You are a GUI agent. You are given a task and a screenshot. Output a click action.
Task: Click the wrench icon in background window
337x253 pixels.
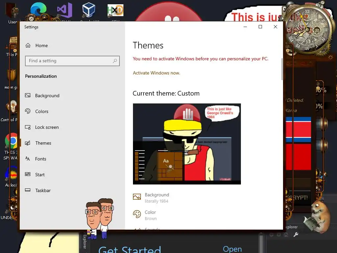296,235
